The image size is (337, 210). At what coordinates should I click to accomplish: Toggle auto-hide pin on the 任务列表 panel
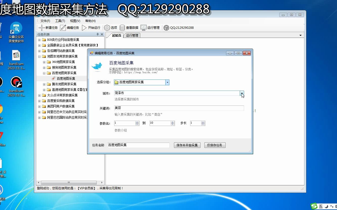coord(97,35)
